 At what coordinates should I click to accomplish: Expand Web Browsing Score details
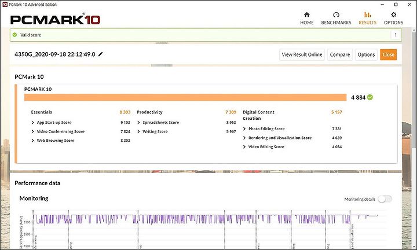point(32,141)
